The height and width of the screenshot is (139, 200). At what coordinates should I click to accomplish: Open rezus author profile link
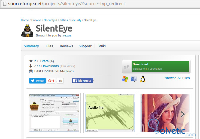(67, 35)
